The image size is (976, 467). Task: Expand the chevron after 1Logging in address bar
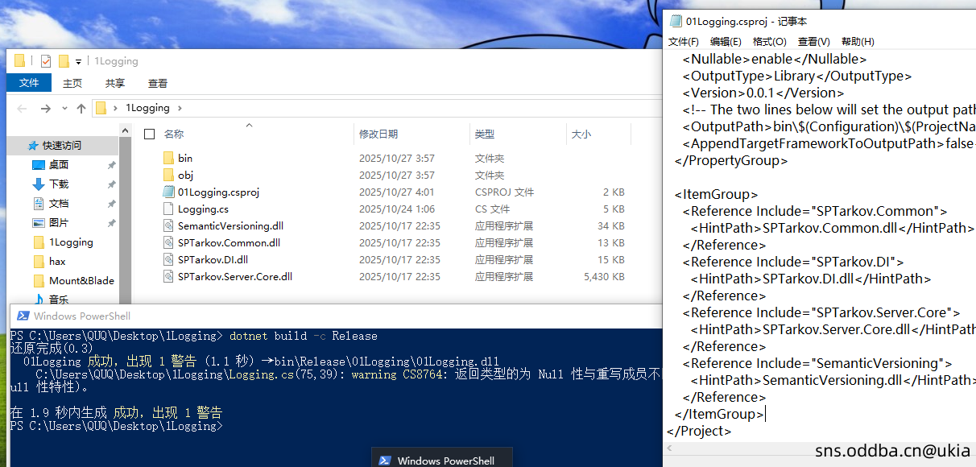pos(180,108)
